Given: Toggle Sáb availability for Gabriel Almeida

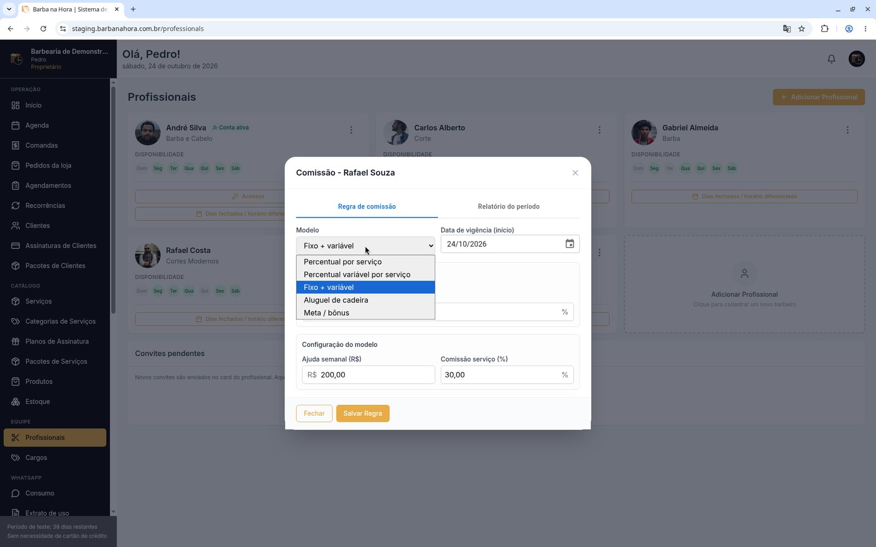Looking at the screenshot, I should (x=731, y=168).
